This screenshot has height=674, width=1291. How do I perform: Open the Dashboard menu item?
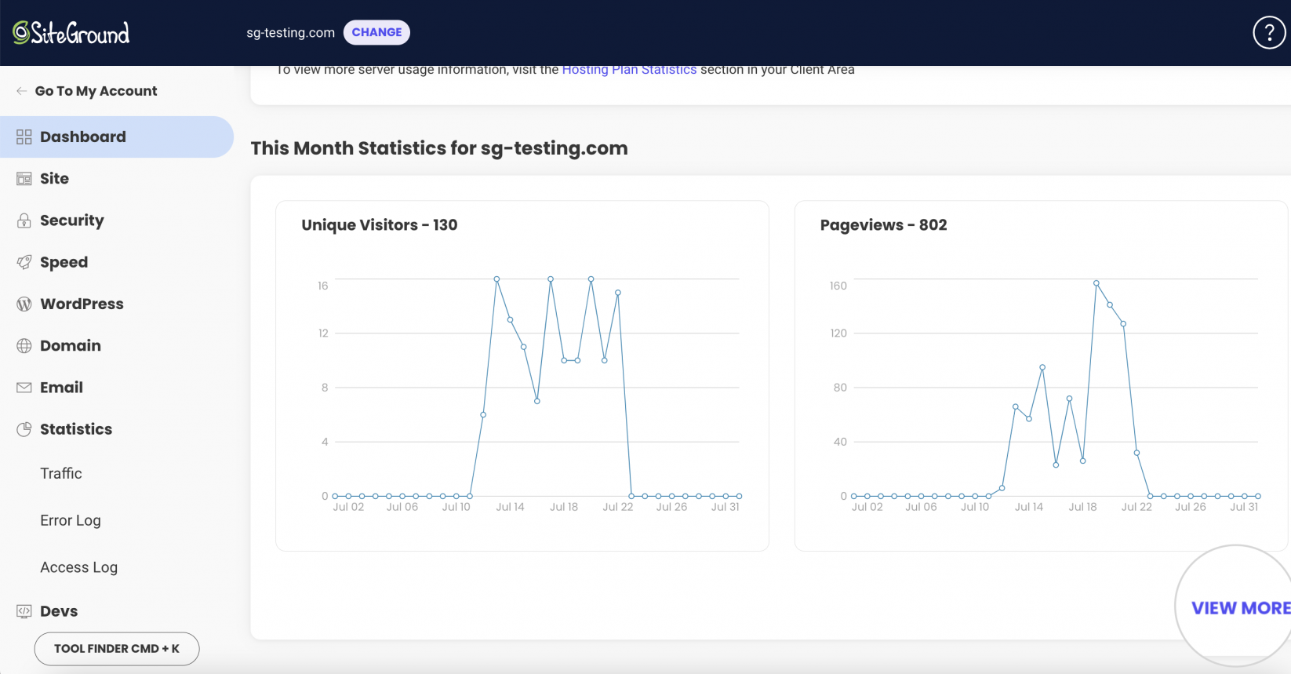pos(117,137)
